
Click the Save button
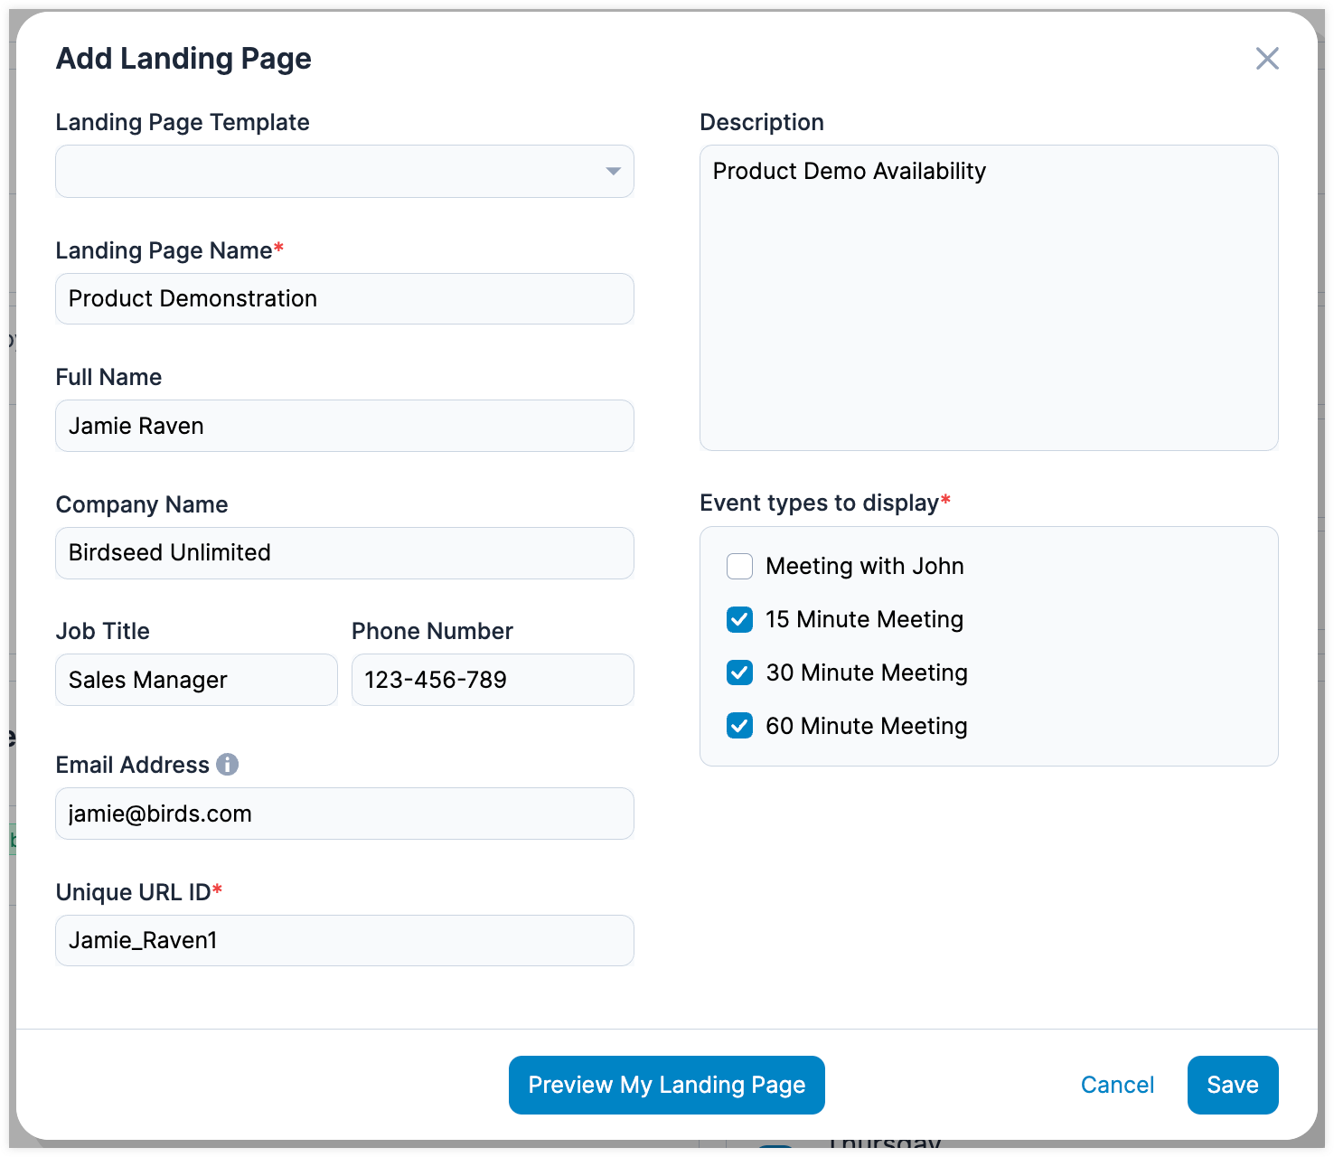click(1232, 1085)
